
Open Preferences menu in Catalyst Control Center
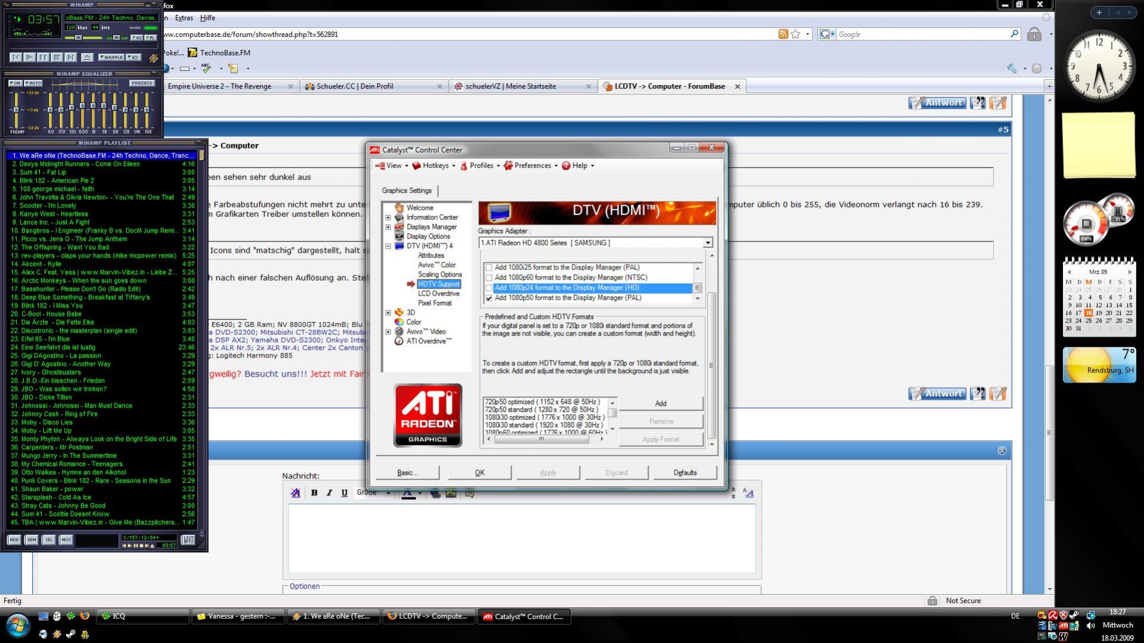531,166
